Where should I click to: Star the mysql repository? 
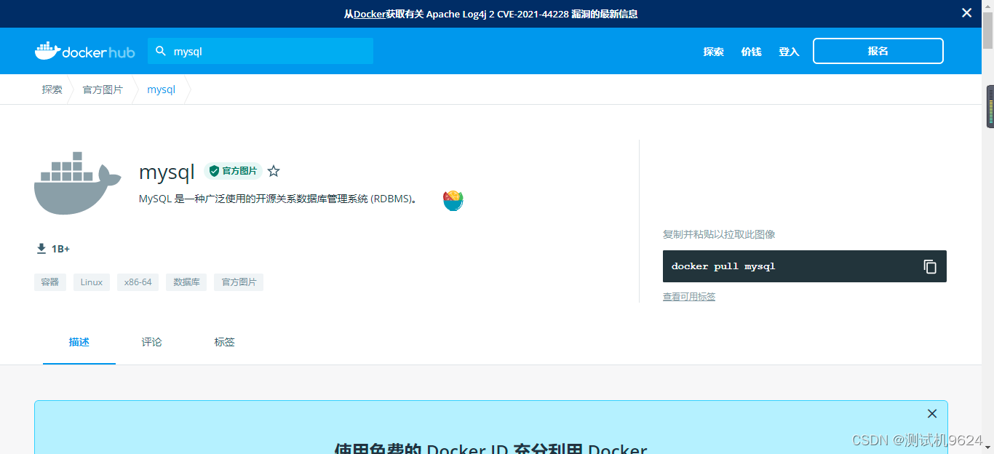[x=274, y=171]
